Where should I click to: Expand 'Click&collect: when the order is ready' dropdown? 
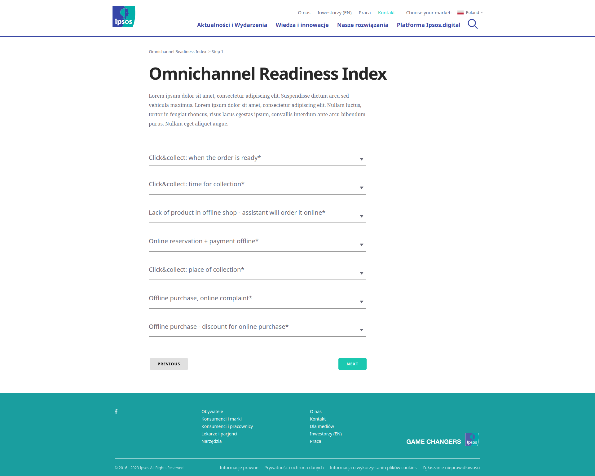[x=257, y=158]
